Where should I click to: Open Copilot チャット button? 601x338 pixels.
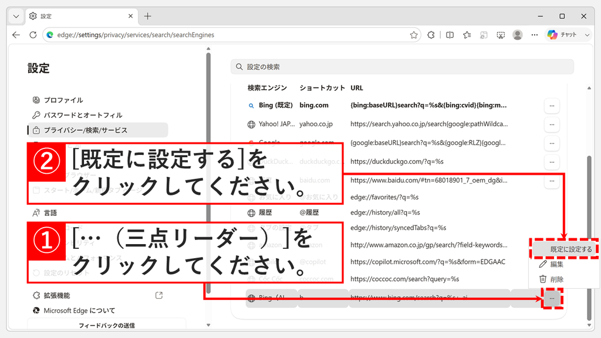(x=563, y=35)
